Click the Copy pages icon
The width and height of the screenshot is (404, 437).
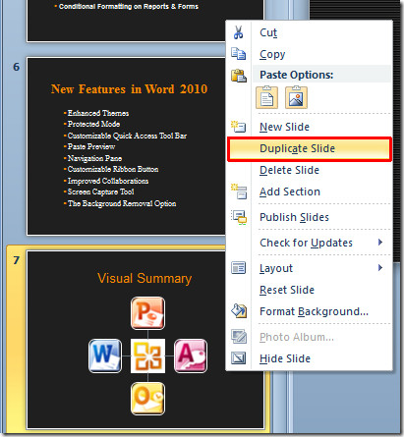[239, 54]
